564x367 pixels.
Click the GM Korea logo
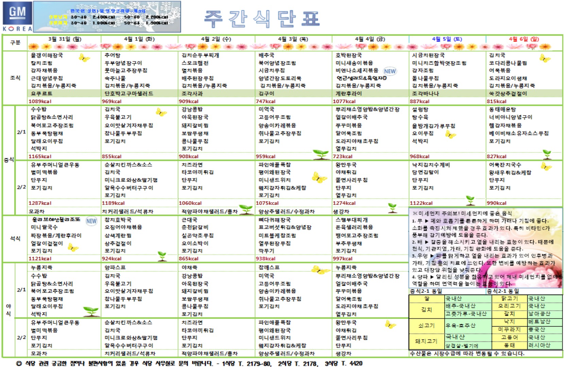pyautogui.click(x=17, y=17)
